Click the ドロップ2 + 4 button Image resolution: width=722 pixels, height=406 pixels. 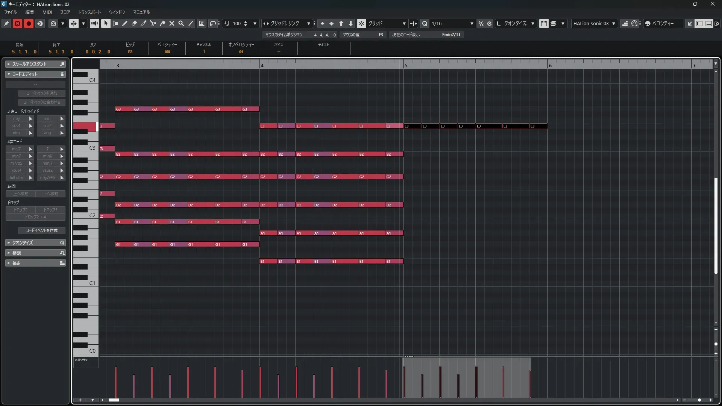(x=35, y=217)
